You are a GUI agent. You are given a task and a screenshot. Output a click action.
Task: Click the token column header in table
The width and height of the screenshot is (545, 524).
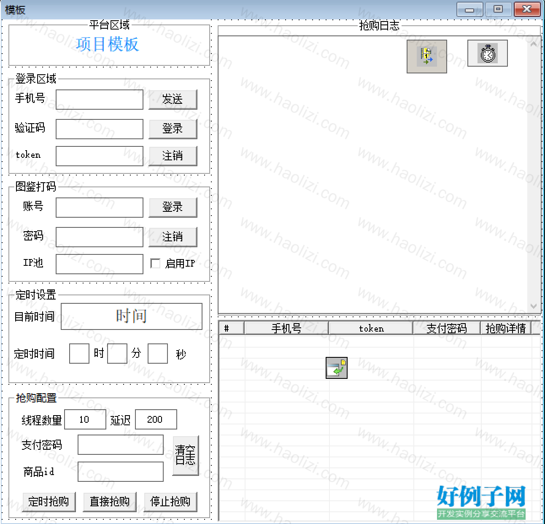[x=371, y=328]
